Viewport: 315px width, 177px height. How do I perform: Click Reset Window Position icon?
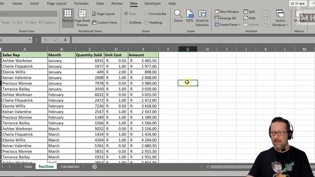pyautogui.click(x=266, y=25)
